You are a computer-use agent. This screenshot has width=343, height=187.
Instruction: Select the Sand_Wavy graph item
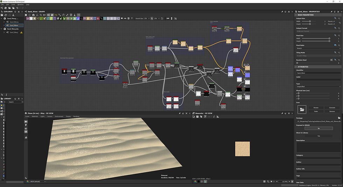pos(14,32)
